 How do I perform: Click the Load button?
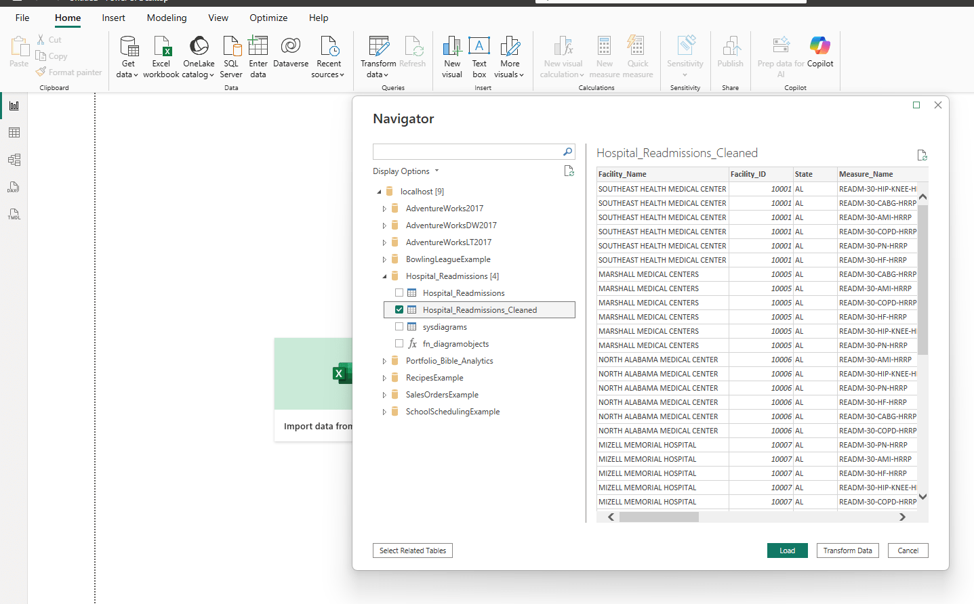coord(788,551)
